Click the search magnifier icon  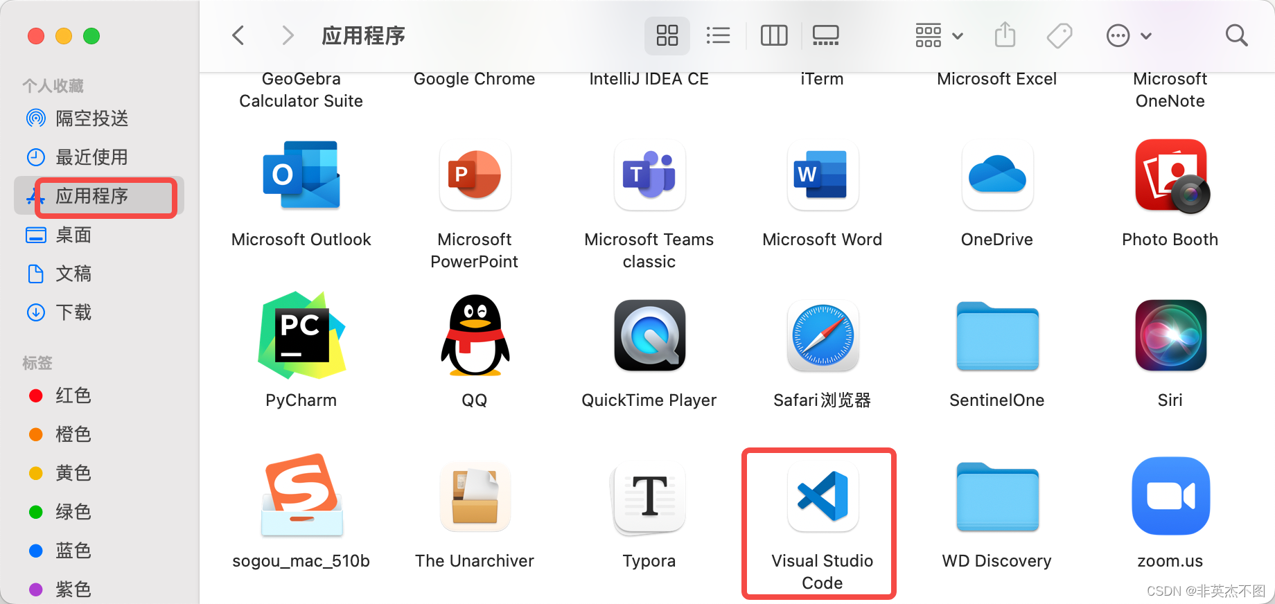coord(1236,35)
